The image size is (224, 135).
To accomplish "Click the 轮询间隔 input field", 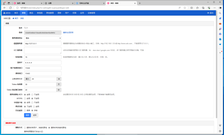I will [43, 57].
